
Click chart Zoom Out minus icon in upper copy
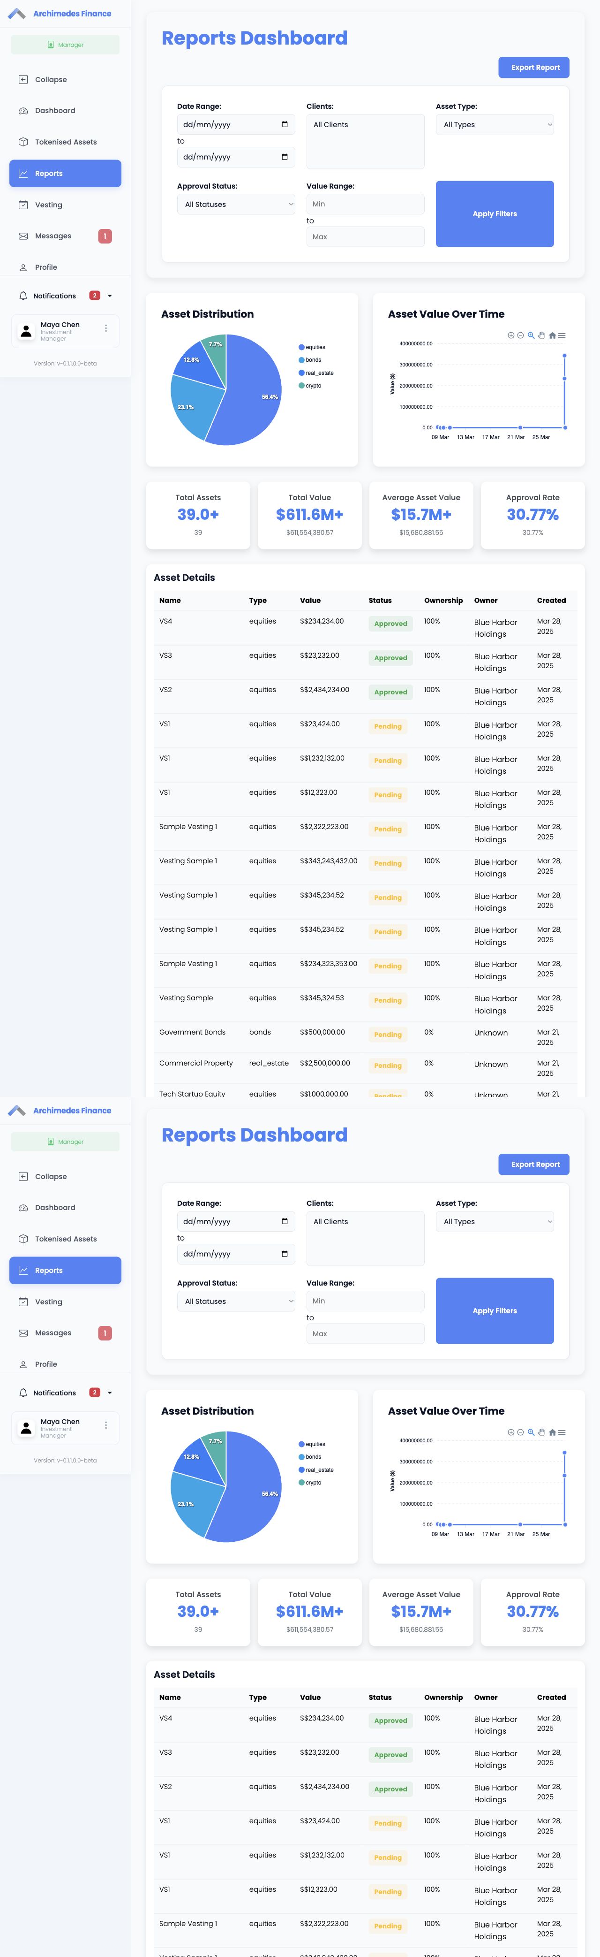520,335
